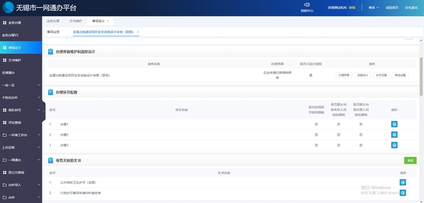Screen dimensions: 424x203
Task: Click the grid icon beside 评议查询
Action: [5, 122]
